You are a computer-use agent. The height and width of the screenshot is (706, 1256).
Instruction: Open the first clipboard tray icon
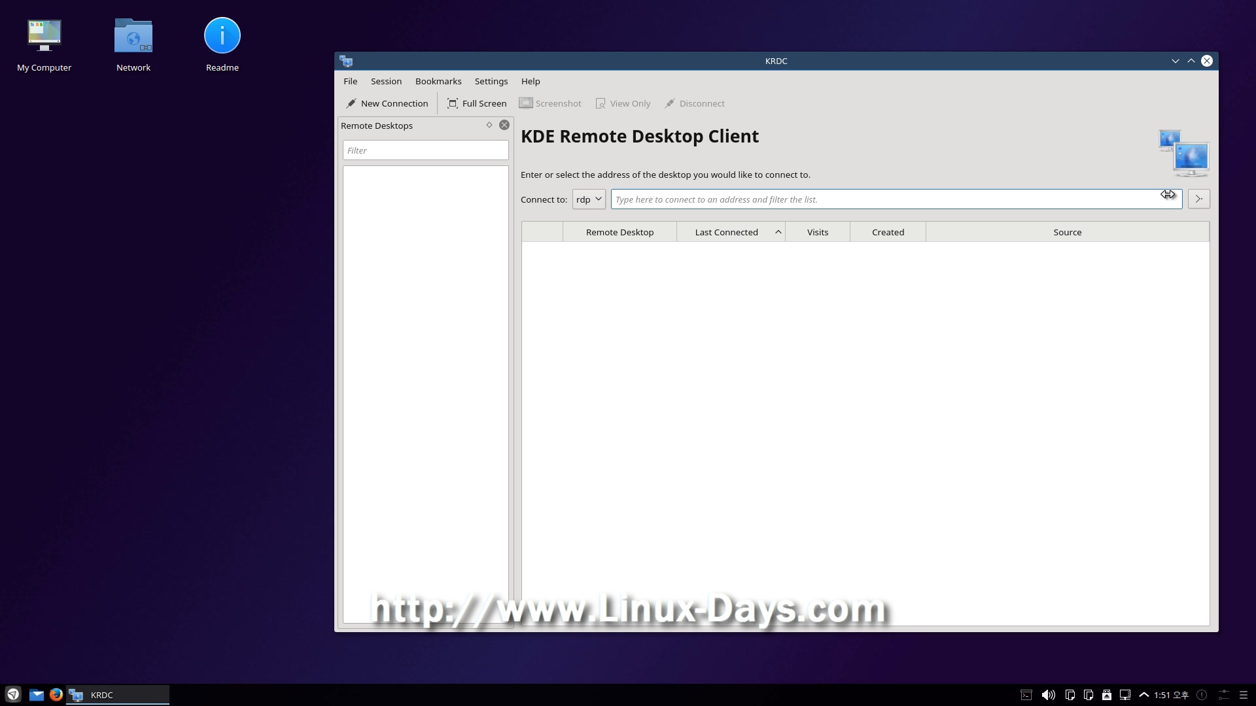[1070, 695]
